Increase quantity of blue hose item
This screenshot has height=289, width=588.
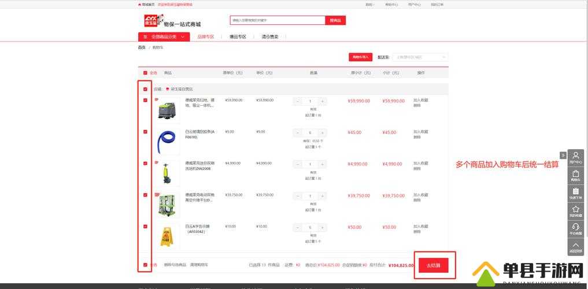(x=322, y=133)
